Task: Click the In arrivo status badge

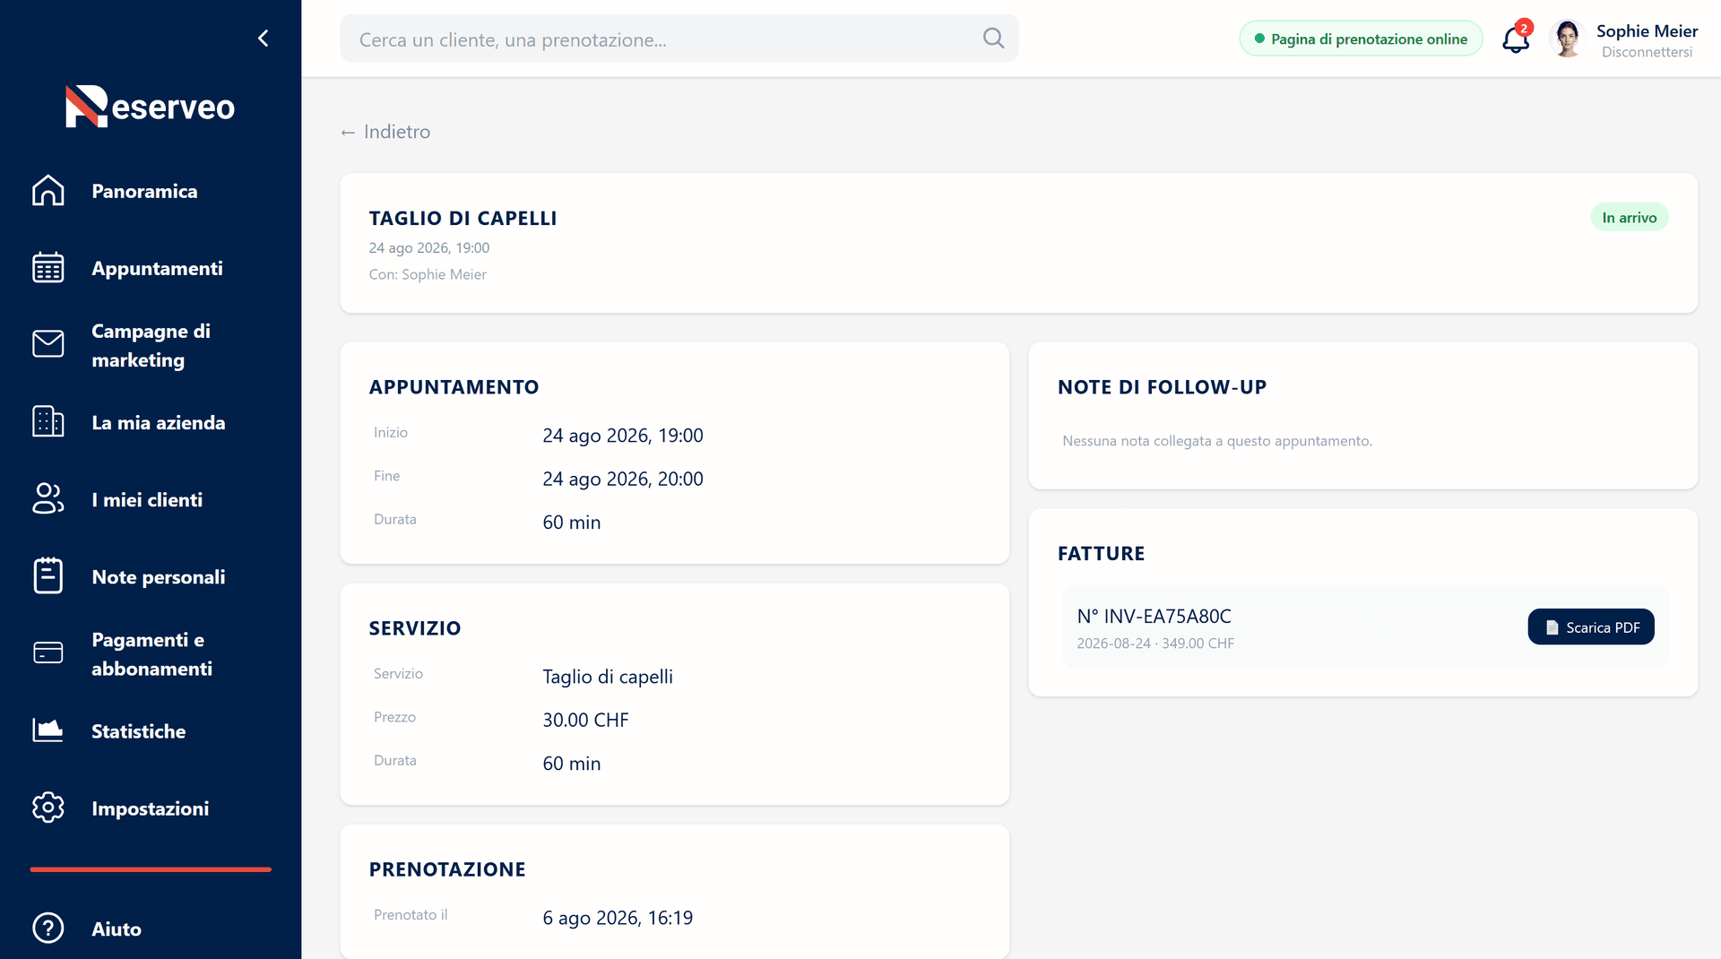Action: click(x=1629, y=217)
